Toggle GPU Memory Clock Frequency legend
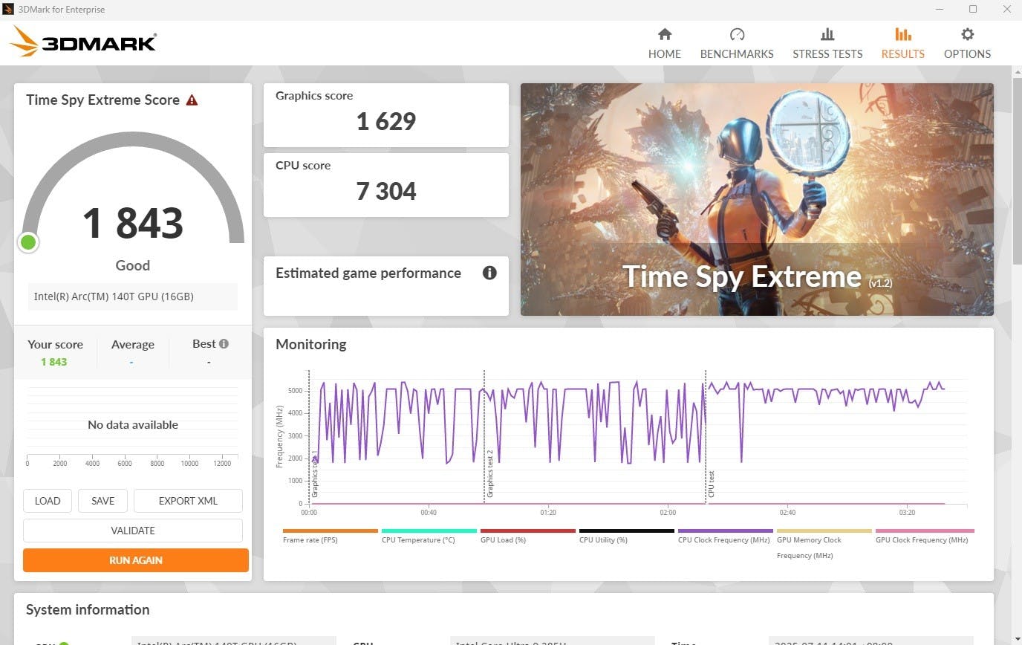This screenshot has width=1022, height=645. tap(824, 544)
